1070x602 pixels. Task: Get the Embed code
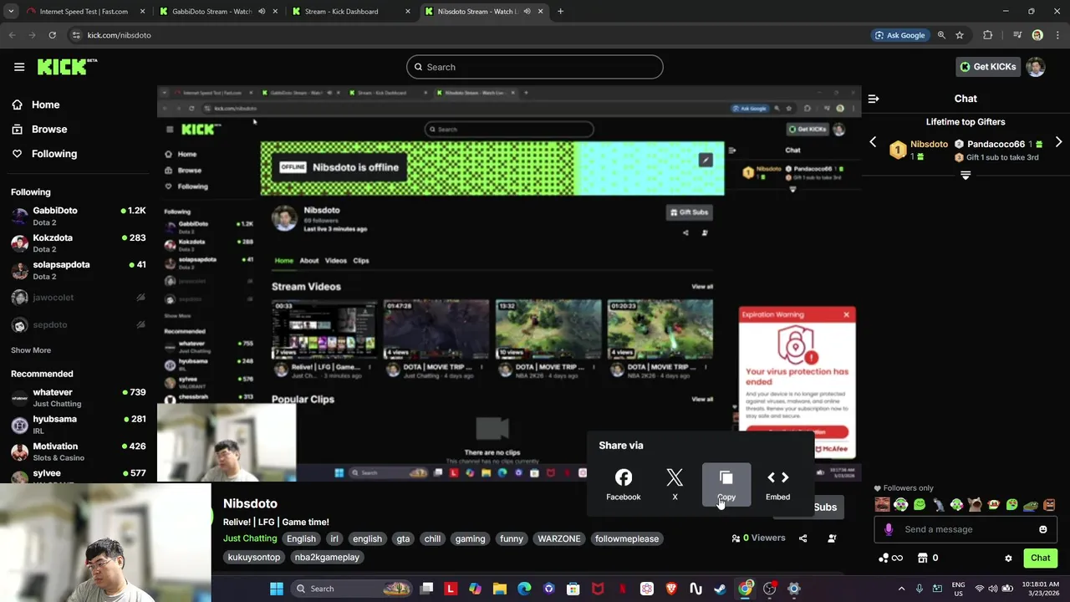click(777, 484)
